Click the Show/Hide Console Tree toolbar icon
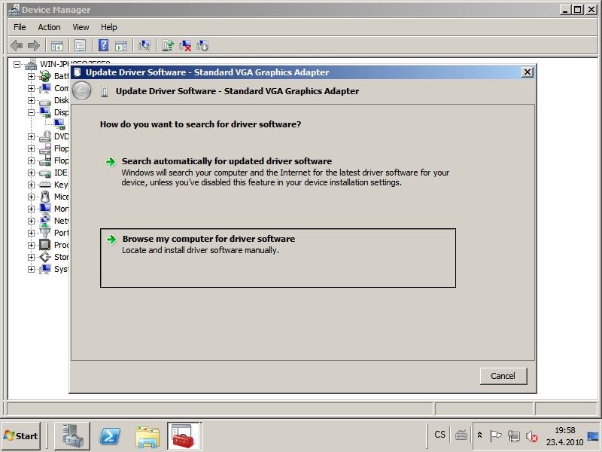The image size is (602, 452). click(57, 46)
